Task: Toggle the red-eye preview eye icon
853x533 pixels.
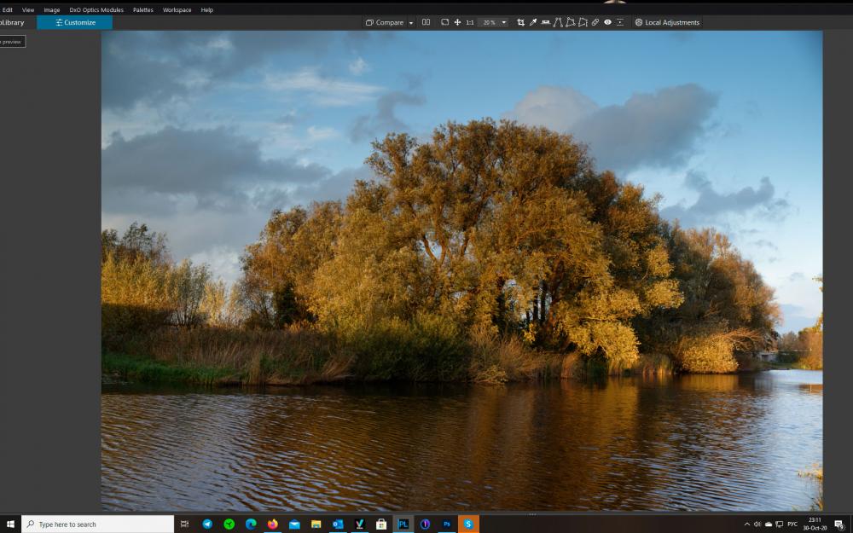Action: [x=607, y=22]
